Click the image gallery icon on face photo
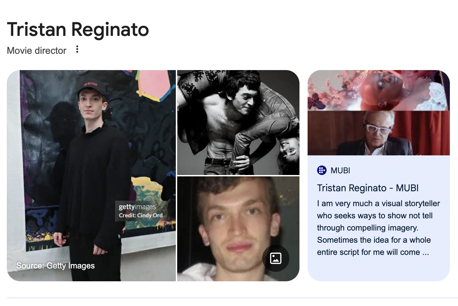Screen dimensions: 458x306 [x=276, y=258]
